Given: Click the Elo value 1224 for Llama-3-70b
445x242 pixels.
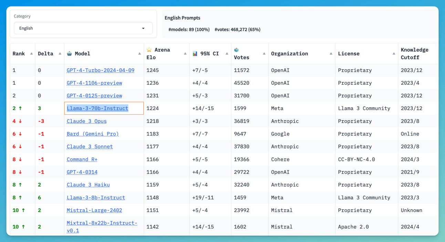Looking at the screenshot, I should tap(153, 108).
